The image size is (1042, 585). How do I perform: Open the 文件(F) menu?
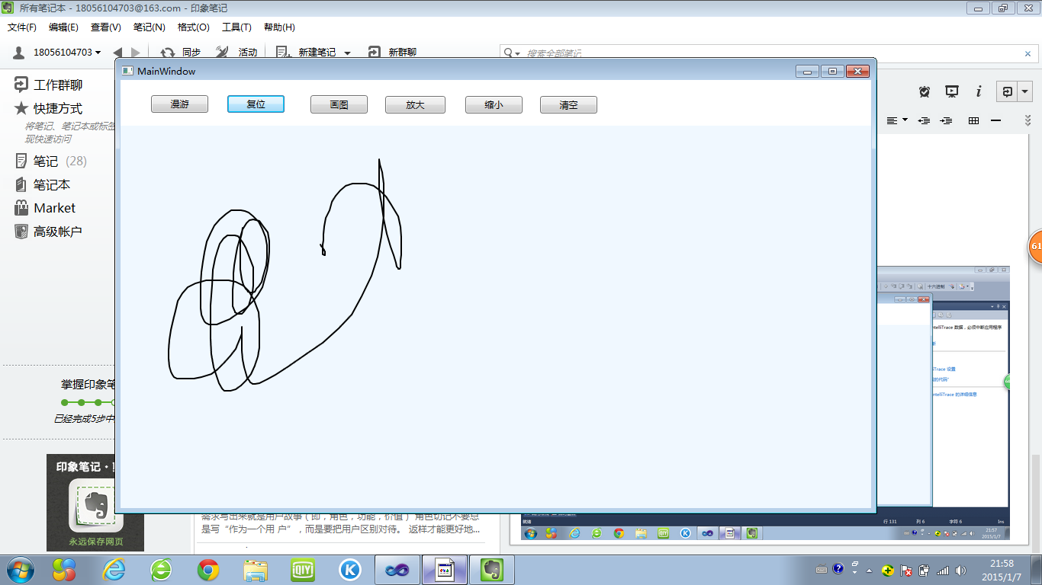[22, 27]
